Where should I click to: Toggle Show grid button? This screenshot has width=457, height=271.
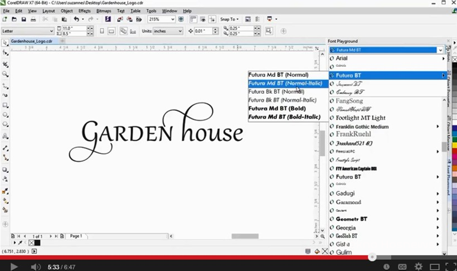pos(203,19)
